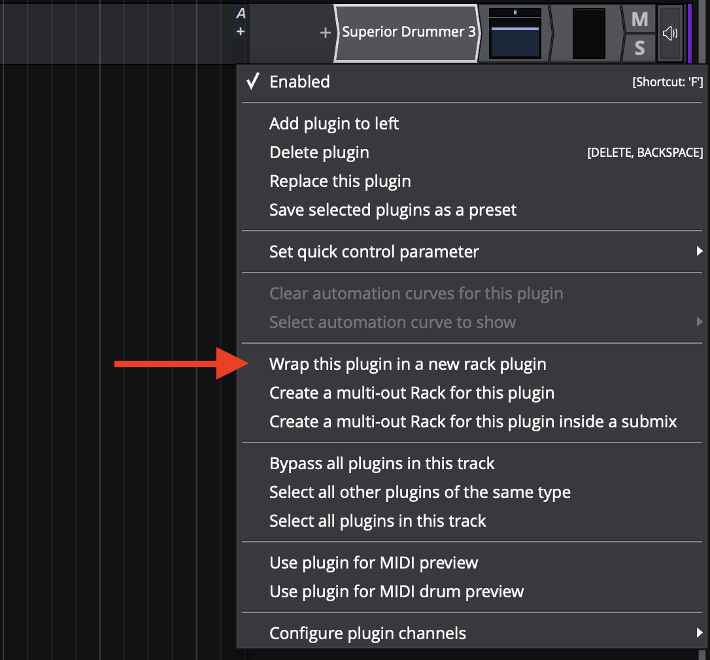
Task: Click Replace this plugin
Action: point(340,181)
